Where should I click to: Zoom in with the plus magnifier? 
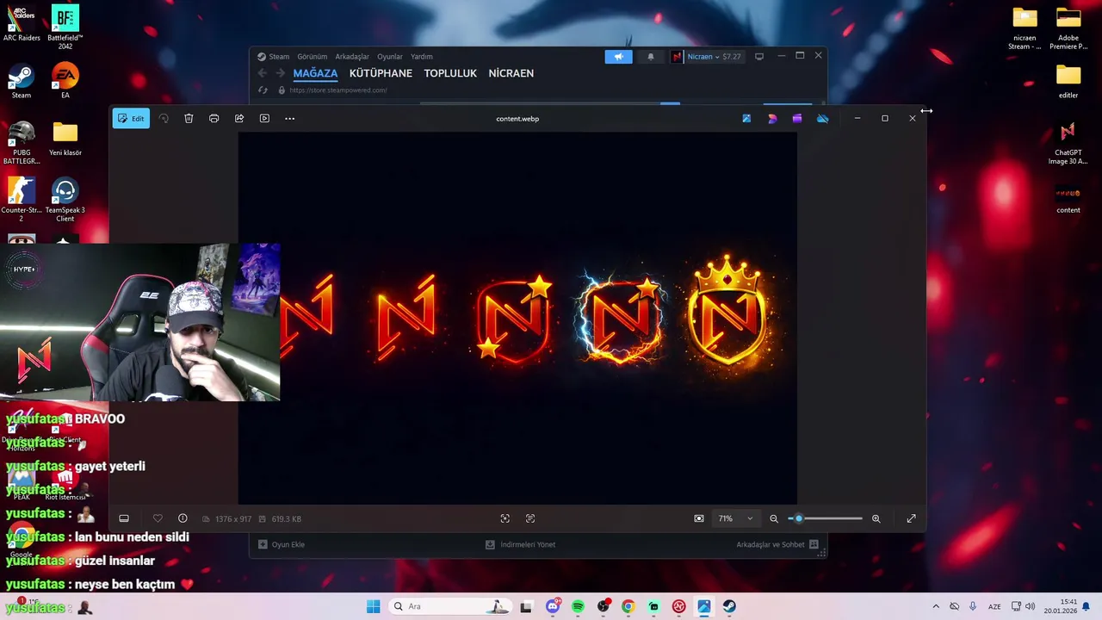point(876,518)
